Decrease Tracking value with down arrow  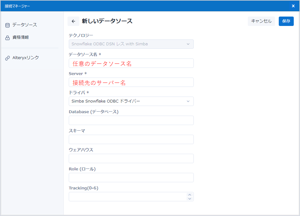189,198
